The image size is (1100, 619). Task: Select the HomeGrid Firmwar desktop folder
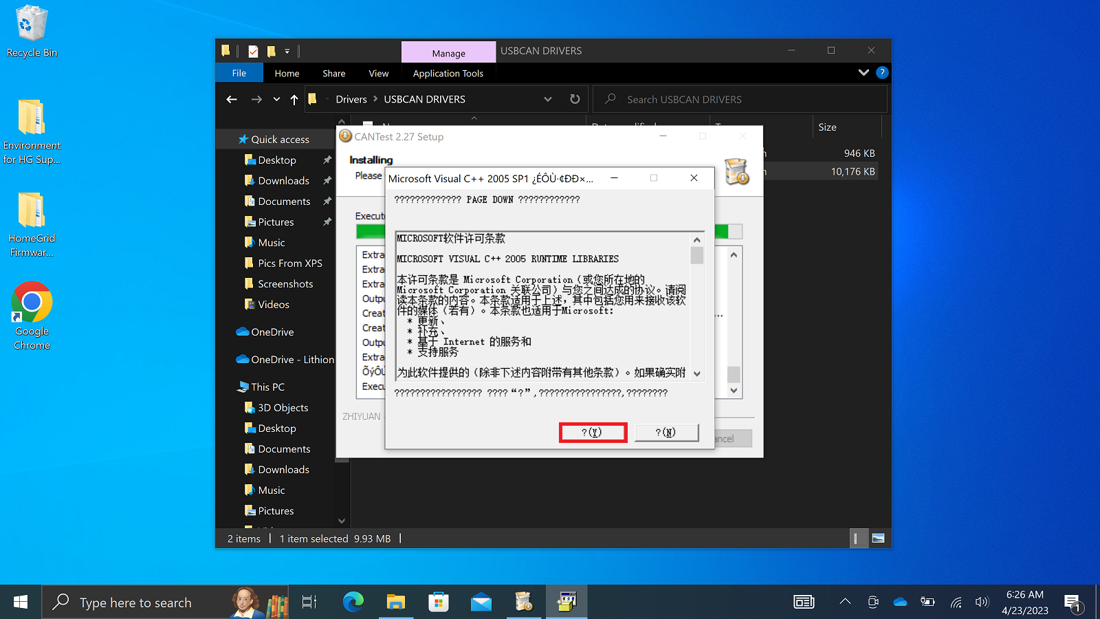[32, 225]
